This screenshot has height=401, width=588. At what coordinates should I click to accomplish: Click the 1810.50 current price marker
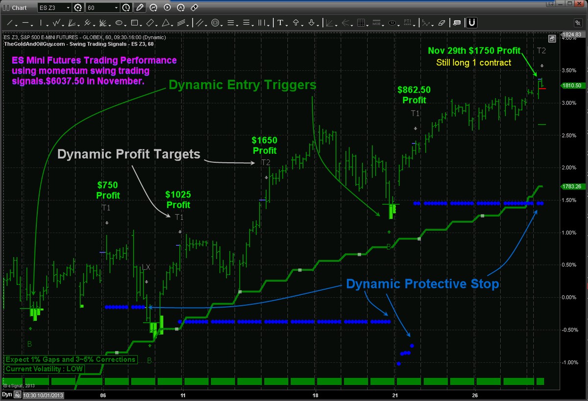[x=572, y=86]
